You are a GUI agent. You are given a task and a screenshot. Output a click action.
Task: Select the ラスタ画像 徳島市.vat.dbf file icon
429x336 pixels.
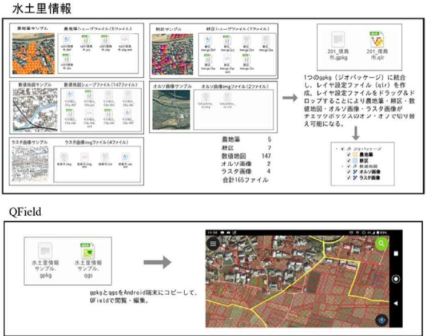pyautogui.click(x=125, y=157)
